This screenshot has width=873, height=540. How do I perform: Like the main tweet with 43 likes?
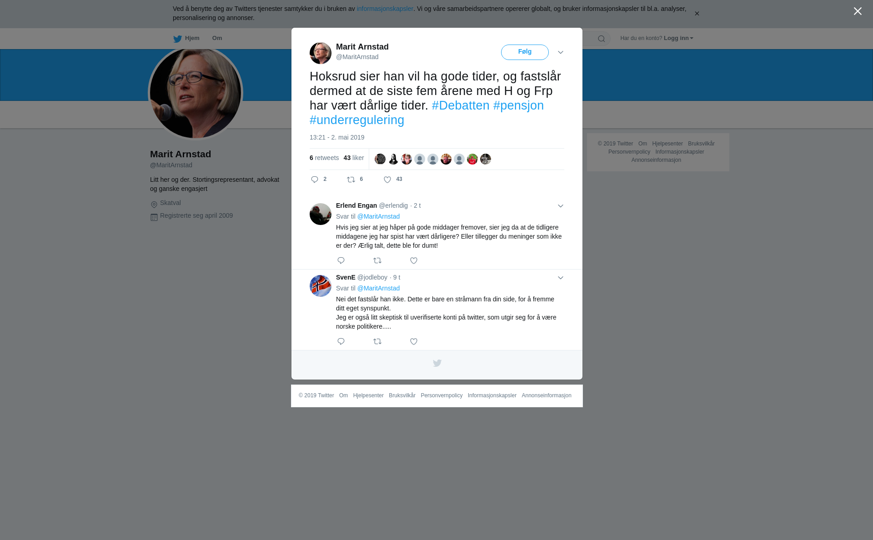387,180
